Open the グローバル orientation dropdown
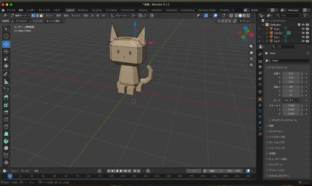This screenshot has width=312, height=186. [120, 16]
